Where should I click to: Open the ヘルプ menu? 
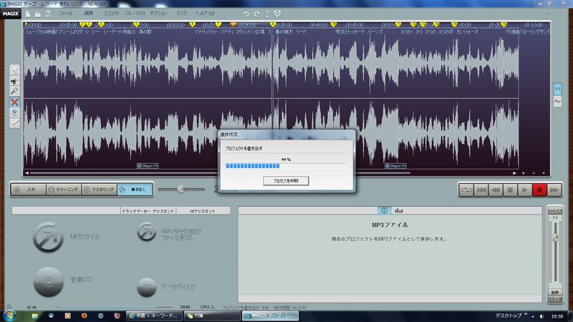pos(205,13)
